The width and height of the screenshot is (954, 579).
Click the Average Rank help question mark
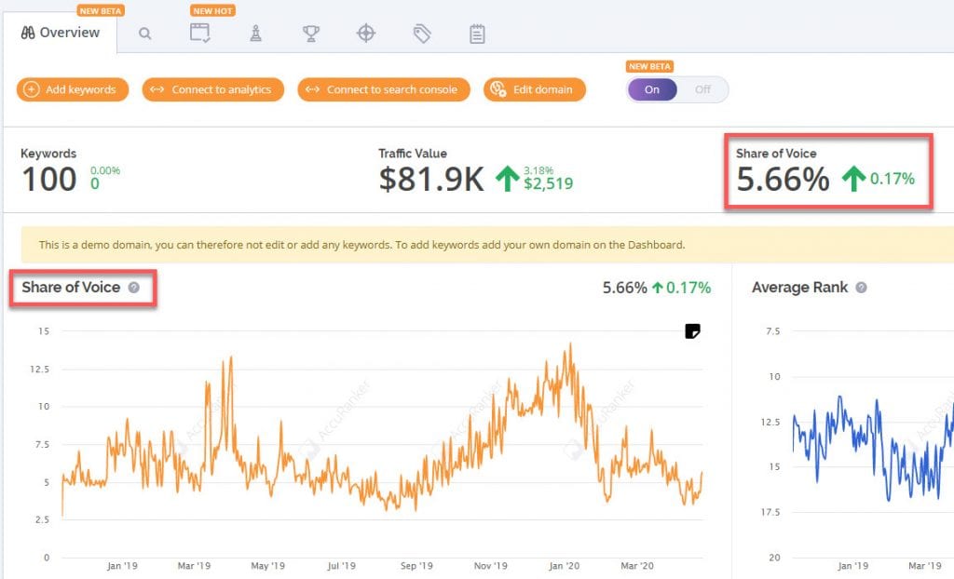pos(862,288)
